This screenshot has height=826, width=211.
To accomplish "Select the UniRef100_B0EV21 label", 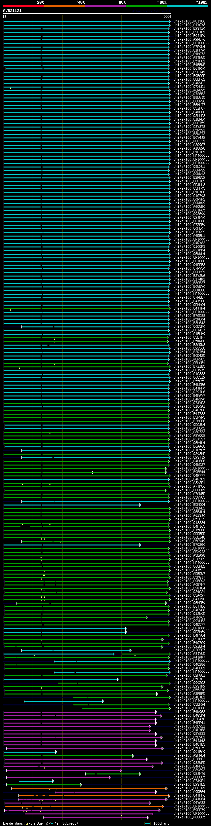I will pyautogui.click(x=189, y=726).
